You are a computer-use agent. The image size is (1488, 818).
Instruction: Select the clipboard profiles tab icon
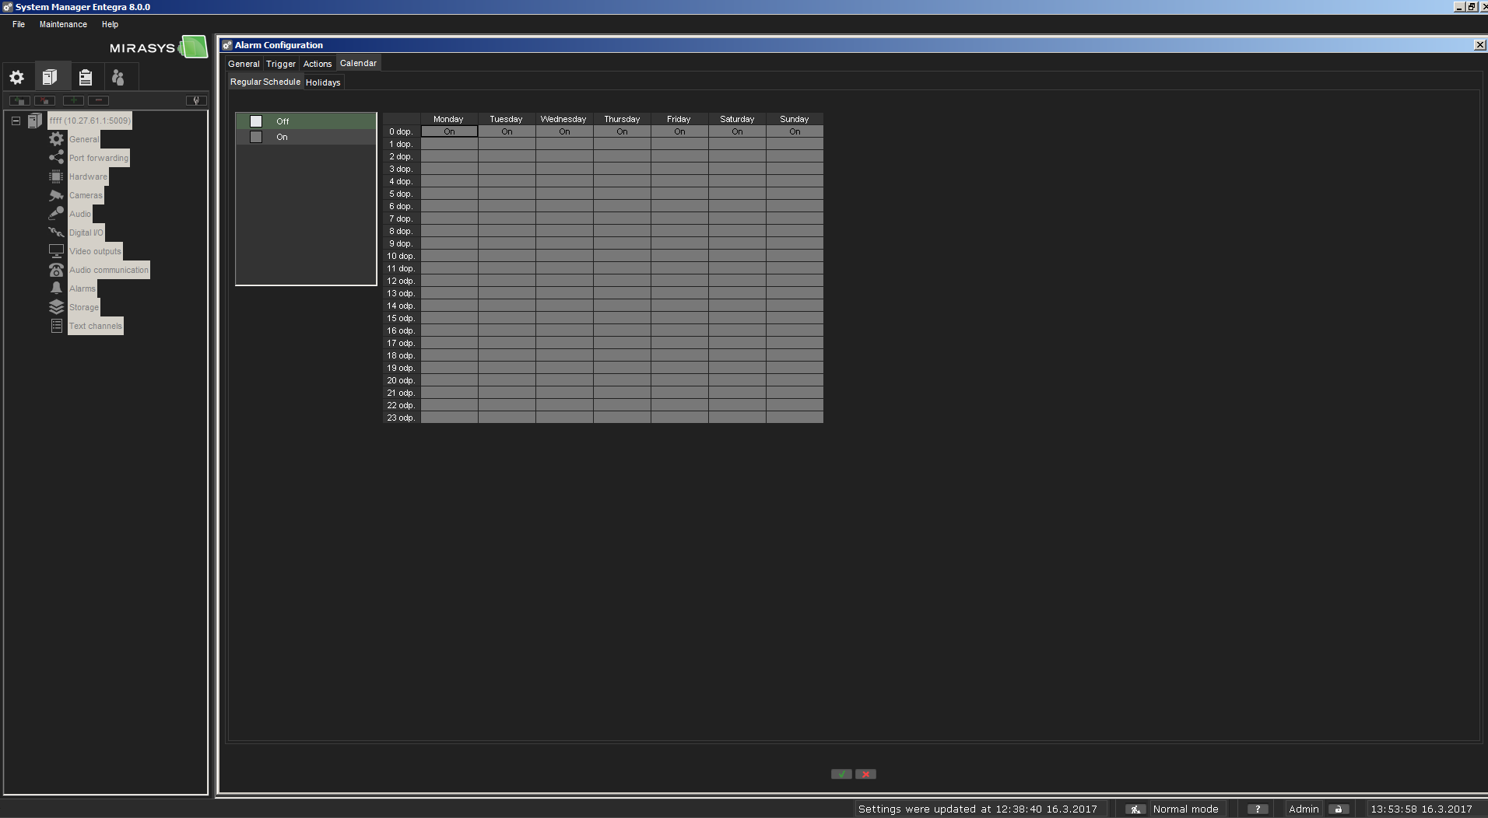pyautogui.click(x=86, y=77)
